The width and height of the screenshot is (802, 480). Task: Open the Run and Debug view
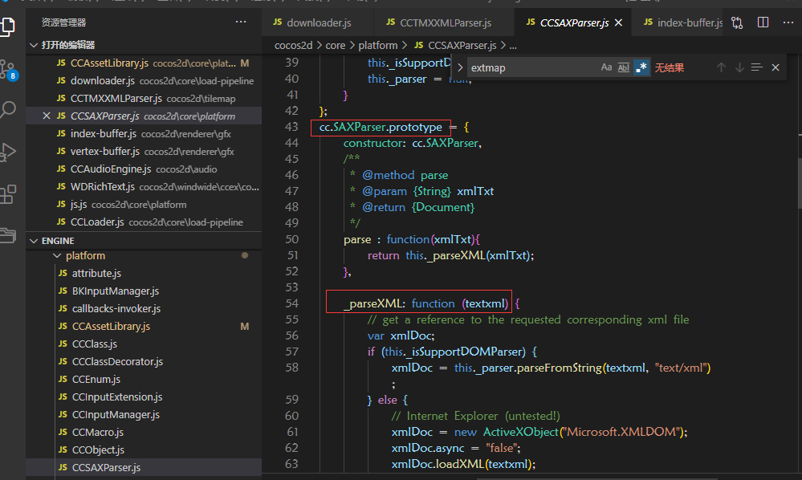click(x=8, y=152)
